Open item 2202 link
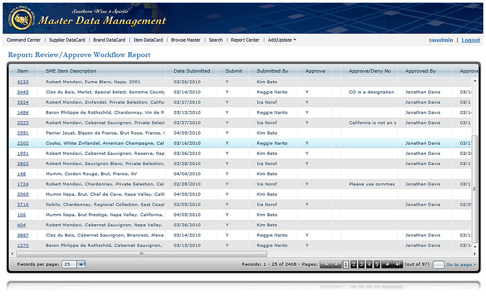 tap(22, 143)
